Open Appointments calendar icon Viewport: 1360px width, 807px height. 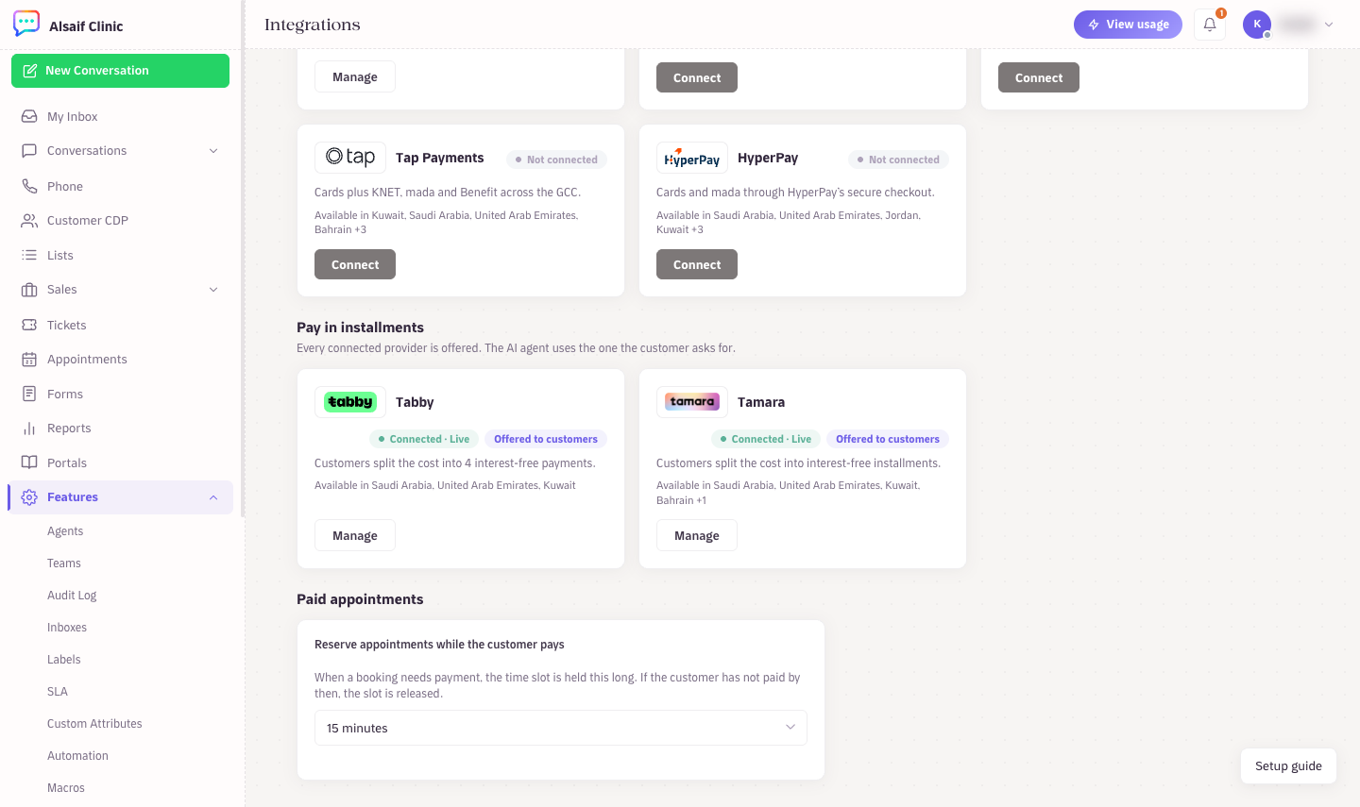[29, 359]
